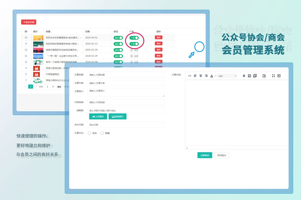Expand the title chevron in row 15
Screen dimensions: 301x200
click(81, 38)
